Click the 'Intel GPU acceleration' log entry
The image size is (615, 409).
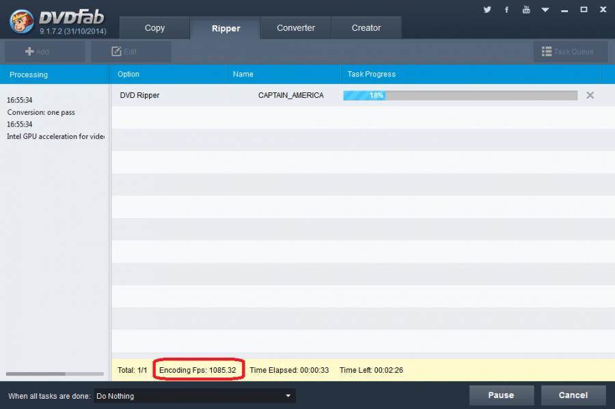(55, 136)
